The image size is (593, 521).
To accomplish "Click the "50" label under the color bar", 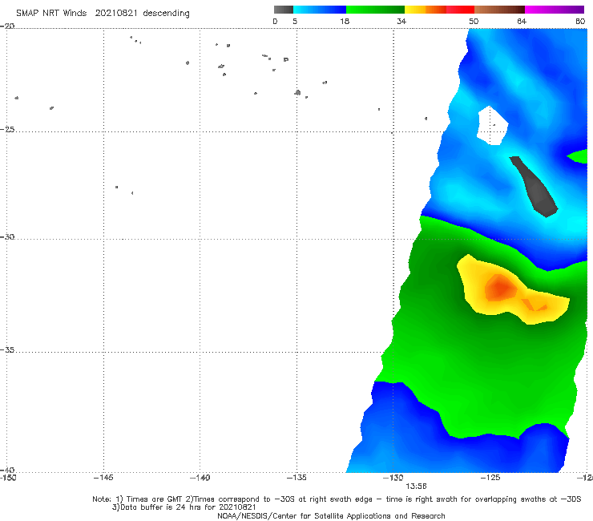I will point(474,21).
